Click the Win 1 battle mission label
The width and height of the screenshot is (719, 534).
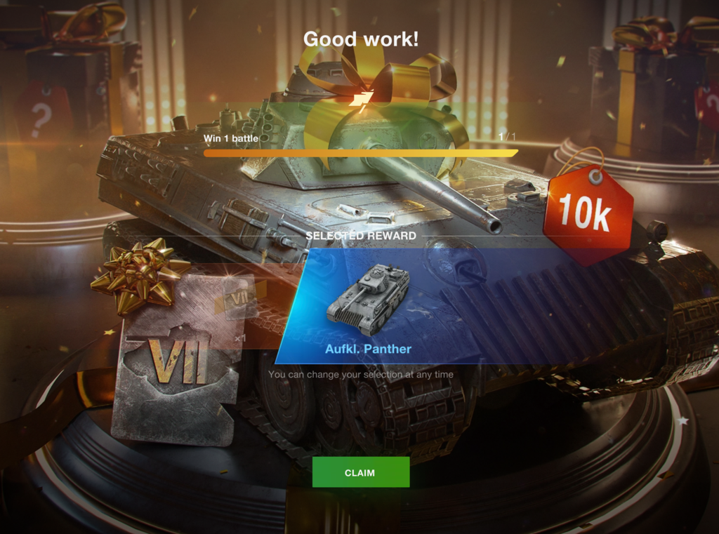click(230, 138)
